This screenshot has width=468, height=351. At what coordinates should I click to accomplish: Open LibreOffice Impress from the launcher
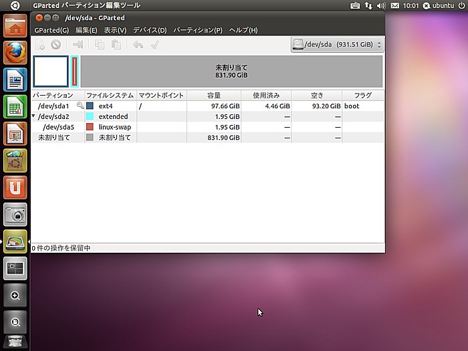[x=15, y=134]
